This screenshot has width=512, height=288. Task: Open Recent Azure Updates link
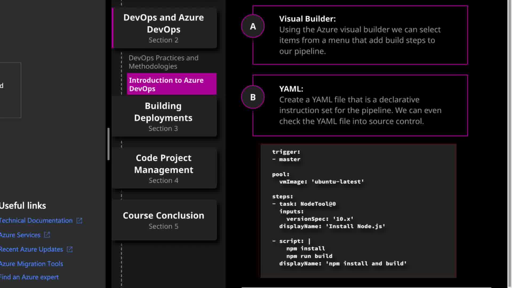tap(31, 249)
